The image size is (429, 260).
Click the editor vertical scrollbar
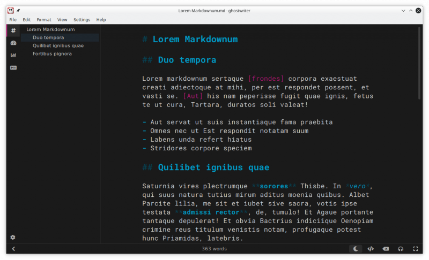click(x=419, y=63)
